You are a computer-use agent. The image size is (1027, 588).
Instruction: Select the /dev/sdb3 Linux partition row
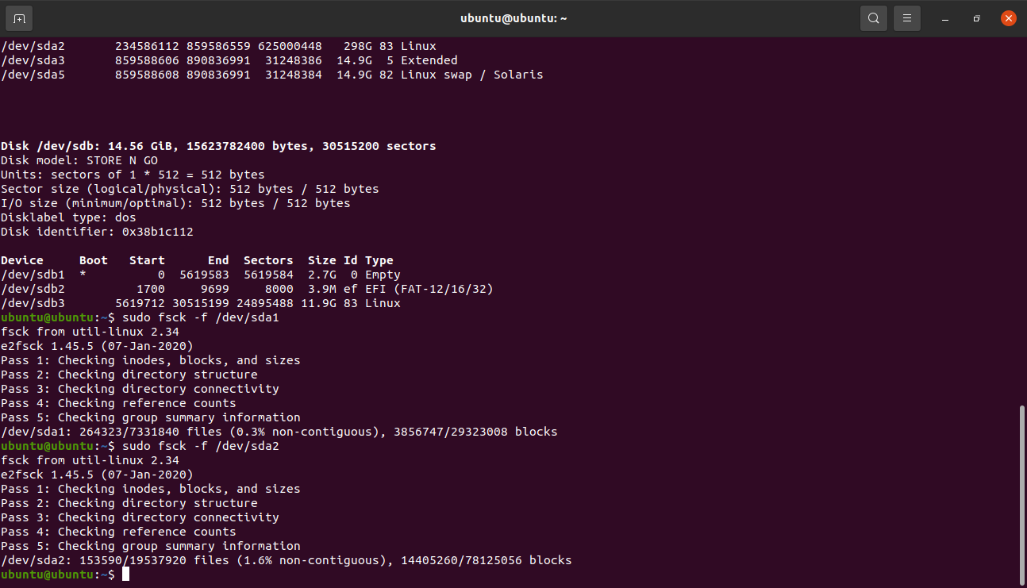(200, 303)
